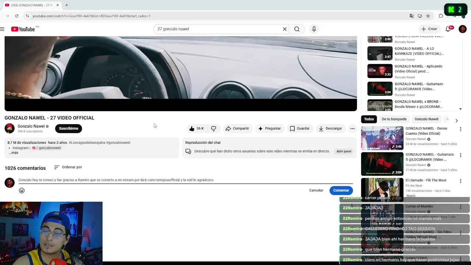This screenshot has width=471, height=265.
Task: Open Ordenar por sort dropdown
Action: (68, 167)
